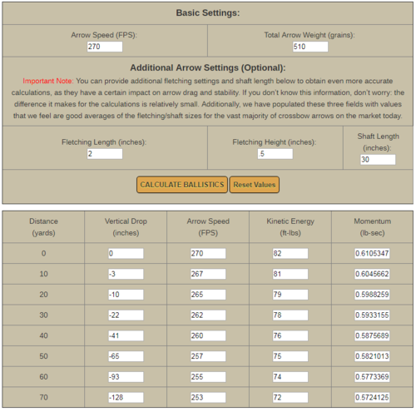Image resolution: width=416 pixels, height=412 pixels.
Task: Click the Vertical Drop field showing -128
Action: [126, 397]
